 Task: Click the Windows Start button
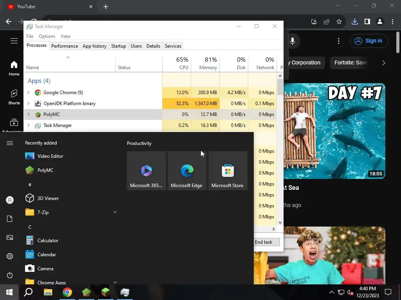(x=9, y=292)
